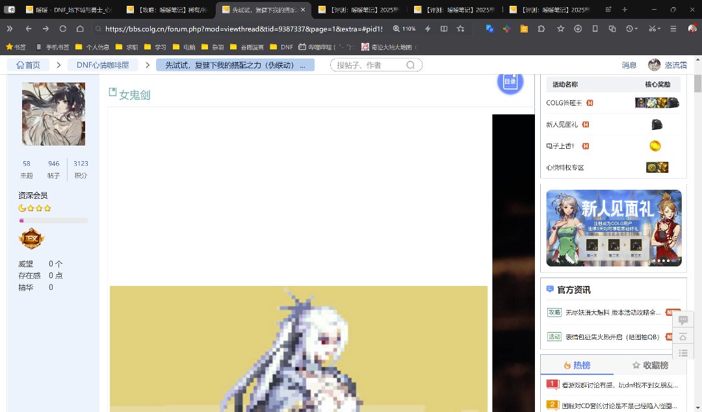Open the browser profile avatar
The height and width of the screenshot is (412, 702).
(x=692, y=29)
